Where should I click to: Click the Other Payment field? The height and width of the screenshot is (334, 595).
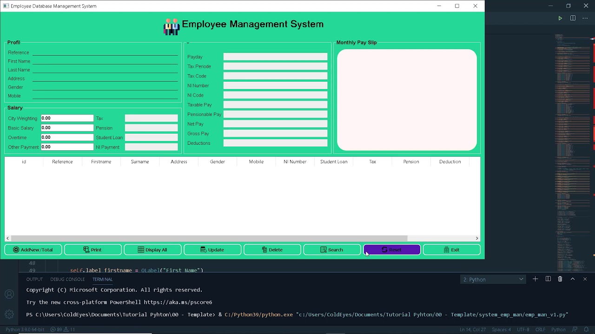[x=67, y=147]
